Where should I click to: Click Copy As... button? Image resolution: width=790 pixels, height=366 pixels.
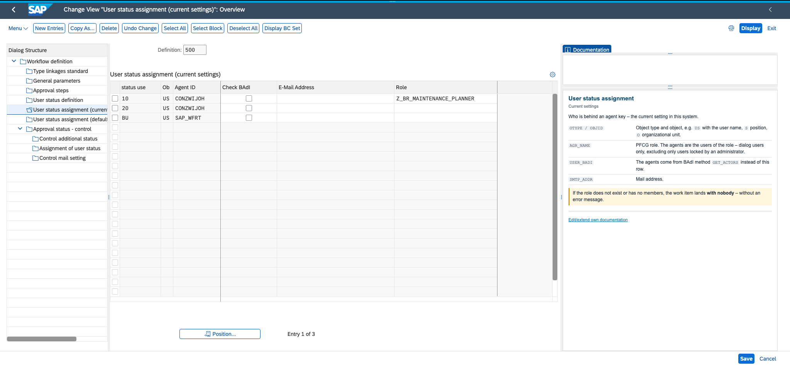click(x=82, y=28)
